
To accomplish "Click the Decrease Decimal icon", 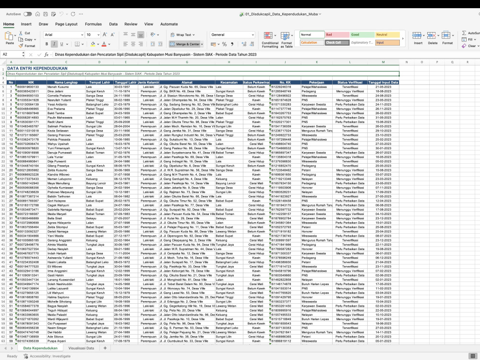I will pos(252,44).
